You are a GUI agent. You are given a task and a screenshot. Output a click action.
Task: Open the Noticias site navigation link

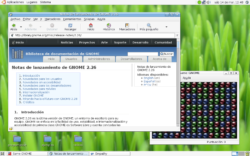pos(67,42)
